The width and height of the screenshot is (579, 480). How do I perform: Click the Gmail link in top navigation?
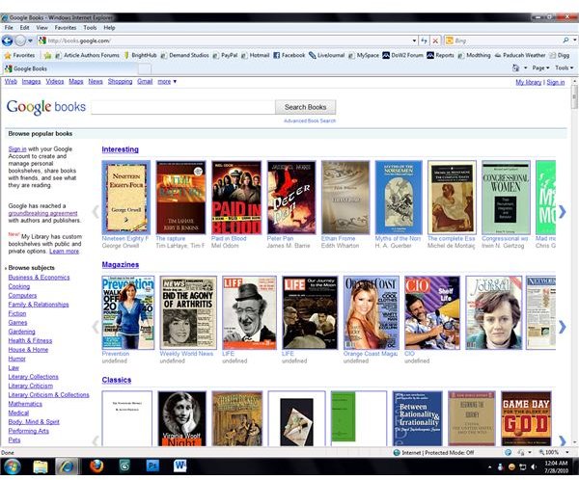tap(145, 82)
